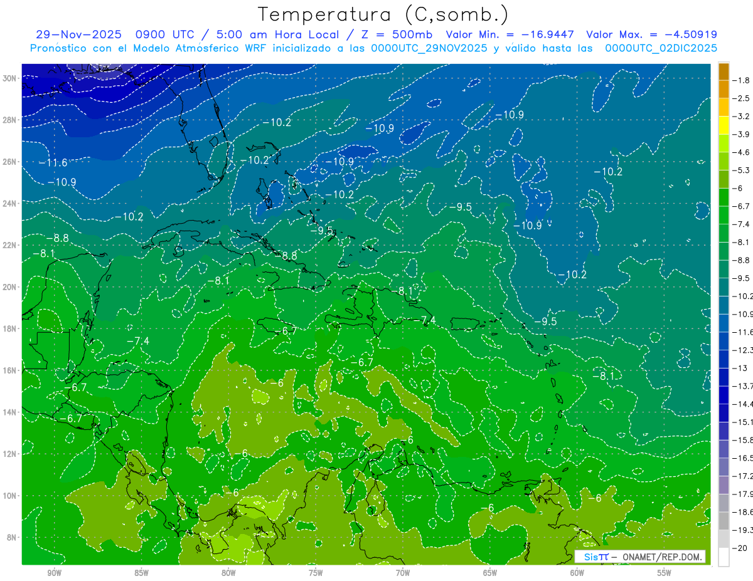Click the title 'Temperatura (C,somb.)'
The height and width of the screenshot is (581, 753).
point(383,15)
